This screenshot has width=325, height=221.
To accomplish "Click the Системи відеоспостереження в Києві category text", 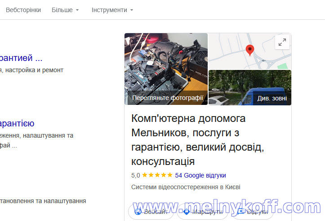I will [x=186, y=187].
